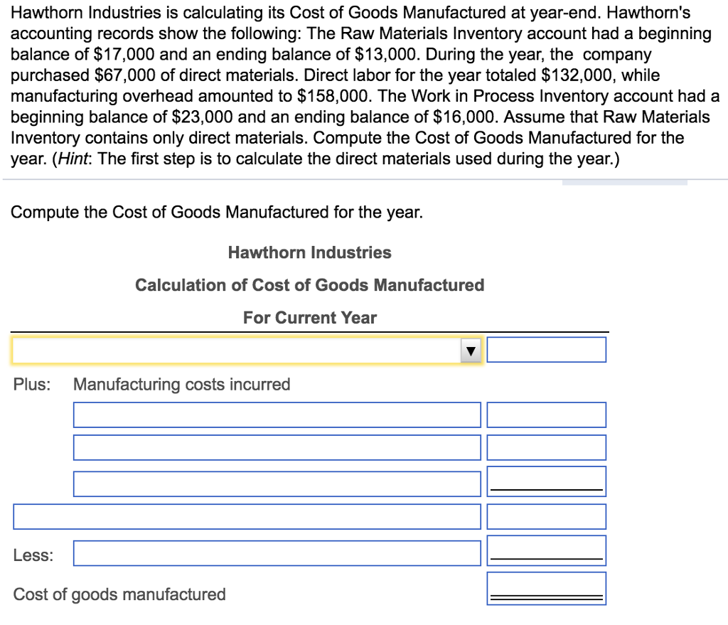Click the 'Manufacturing costs incurred' text
The height and width of the screenshot is (625, 728).
(181, 385)
